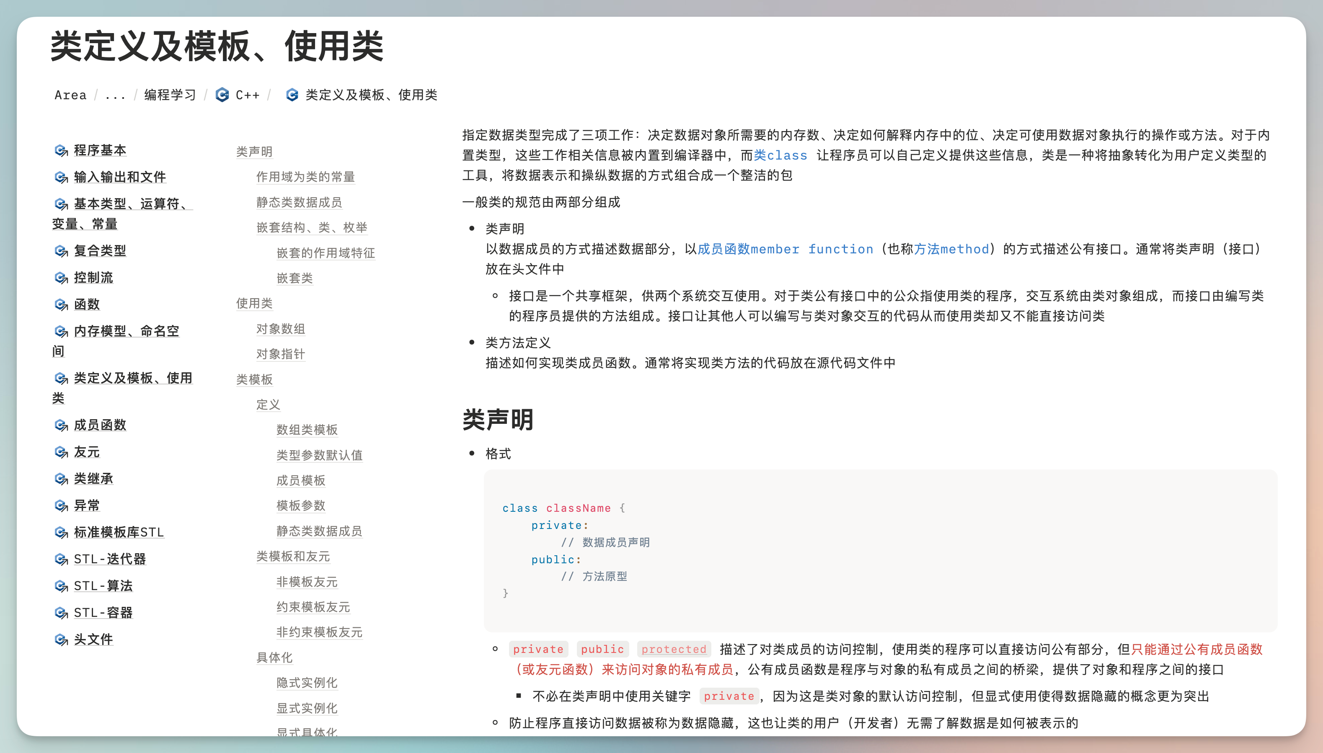Click the icon beside 控制流 page link
Screen dimensions: 1323x753
point(61,278)
